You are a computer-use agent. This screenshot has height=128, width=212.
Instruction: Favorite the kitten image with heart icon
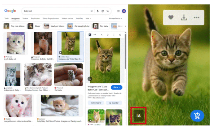(171, 17)
